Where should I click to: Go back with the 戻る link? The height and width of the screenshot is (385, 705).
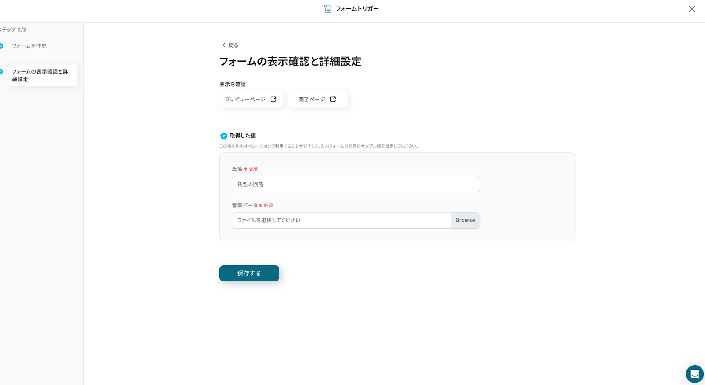coord(230,45)
